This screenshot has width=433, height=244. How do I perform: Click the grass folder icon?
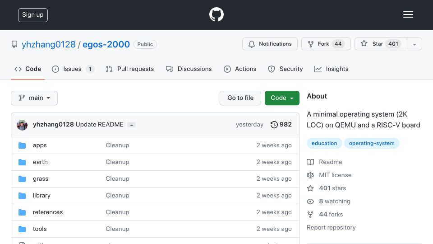pyautogui.click(x=22, y=179)
